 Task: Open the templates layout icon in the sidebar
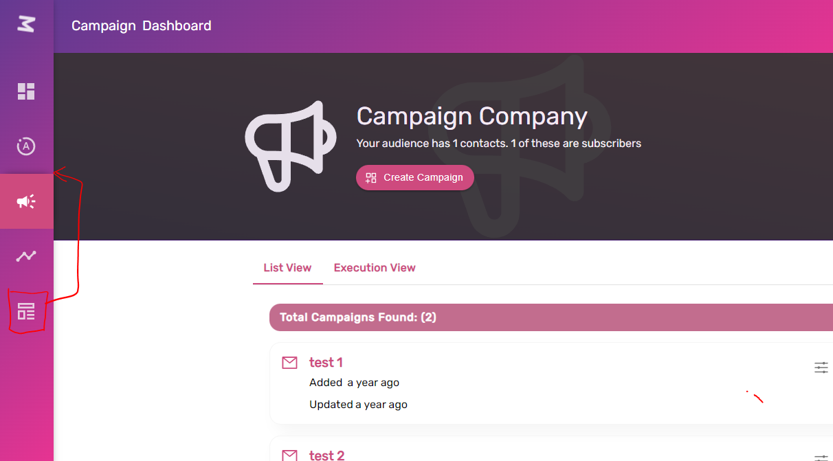[x=26, y=311]
